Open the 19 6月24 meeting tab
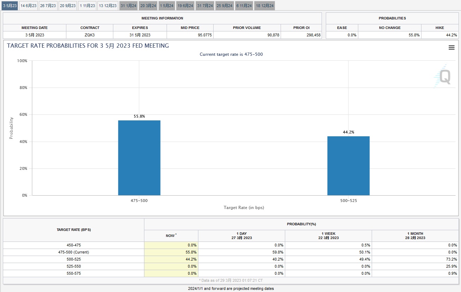The width and height of the screenshot is (461, 292). point(185,6)
